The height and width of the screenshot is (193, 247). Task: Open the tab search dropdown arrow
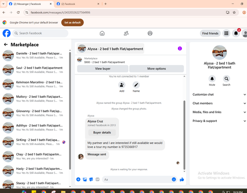click(x=3, y=4)
